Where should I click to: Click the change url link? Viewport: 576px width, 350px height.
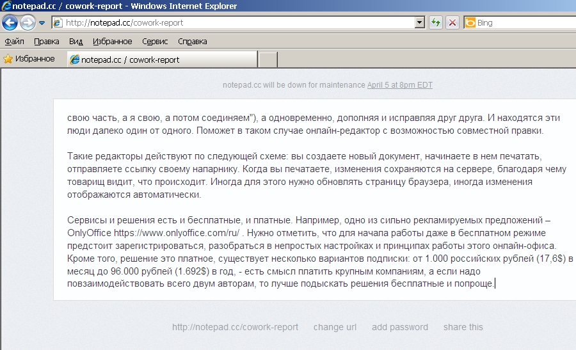click(x=335, y=327)
